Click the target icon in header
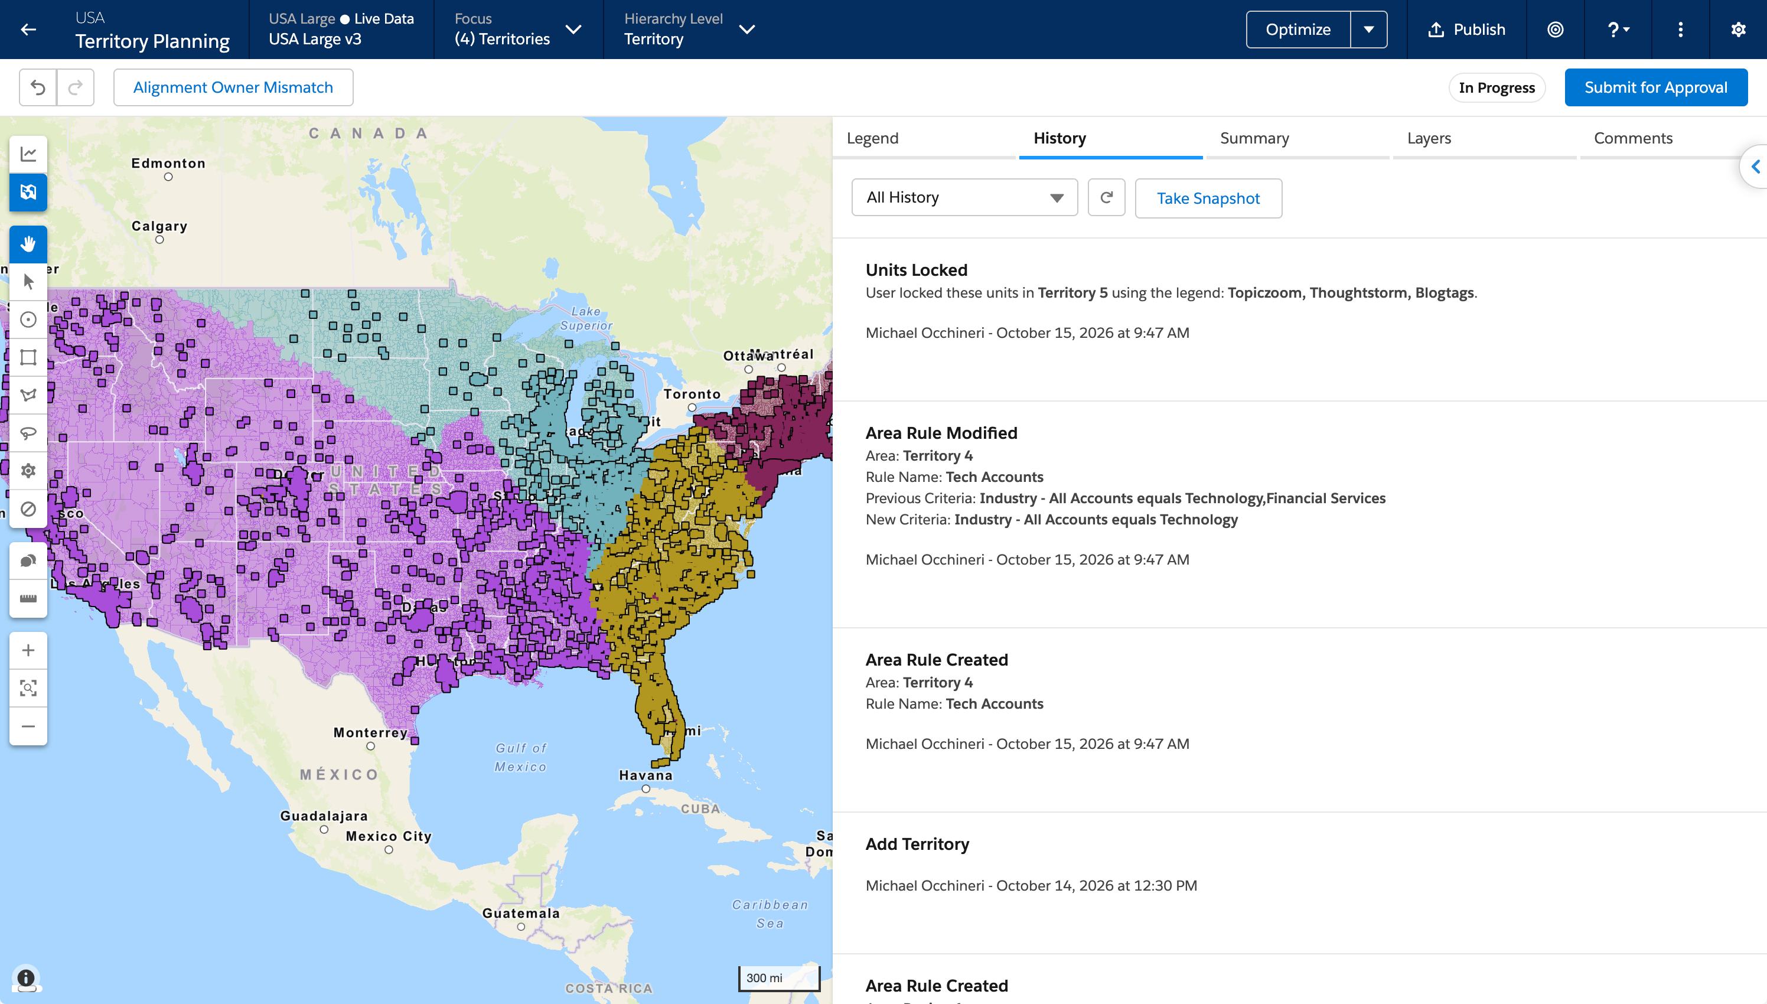 point(1556,30)
